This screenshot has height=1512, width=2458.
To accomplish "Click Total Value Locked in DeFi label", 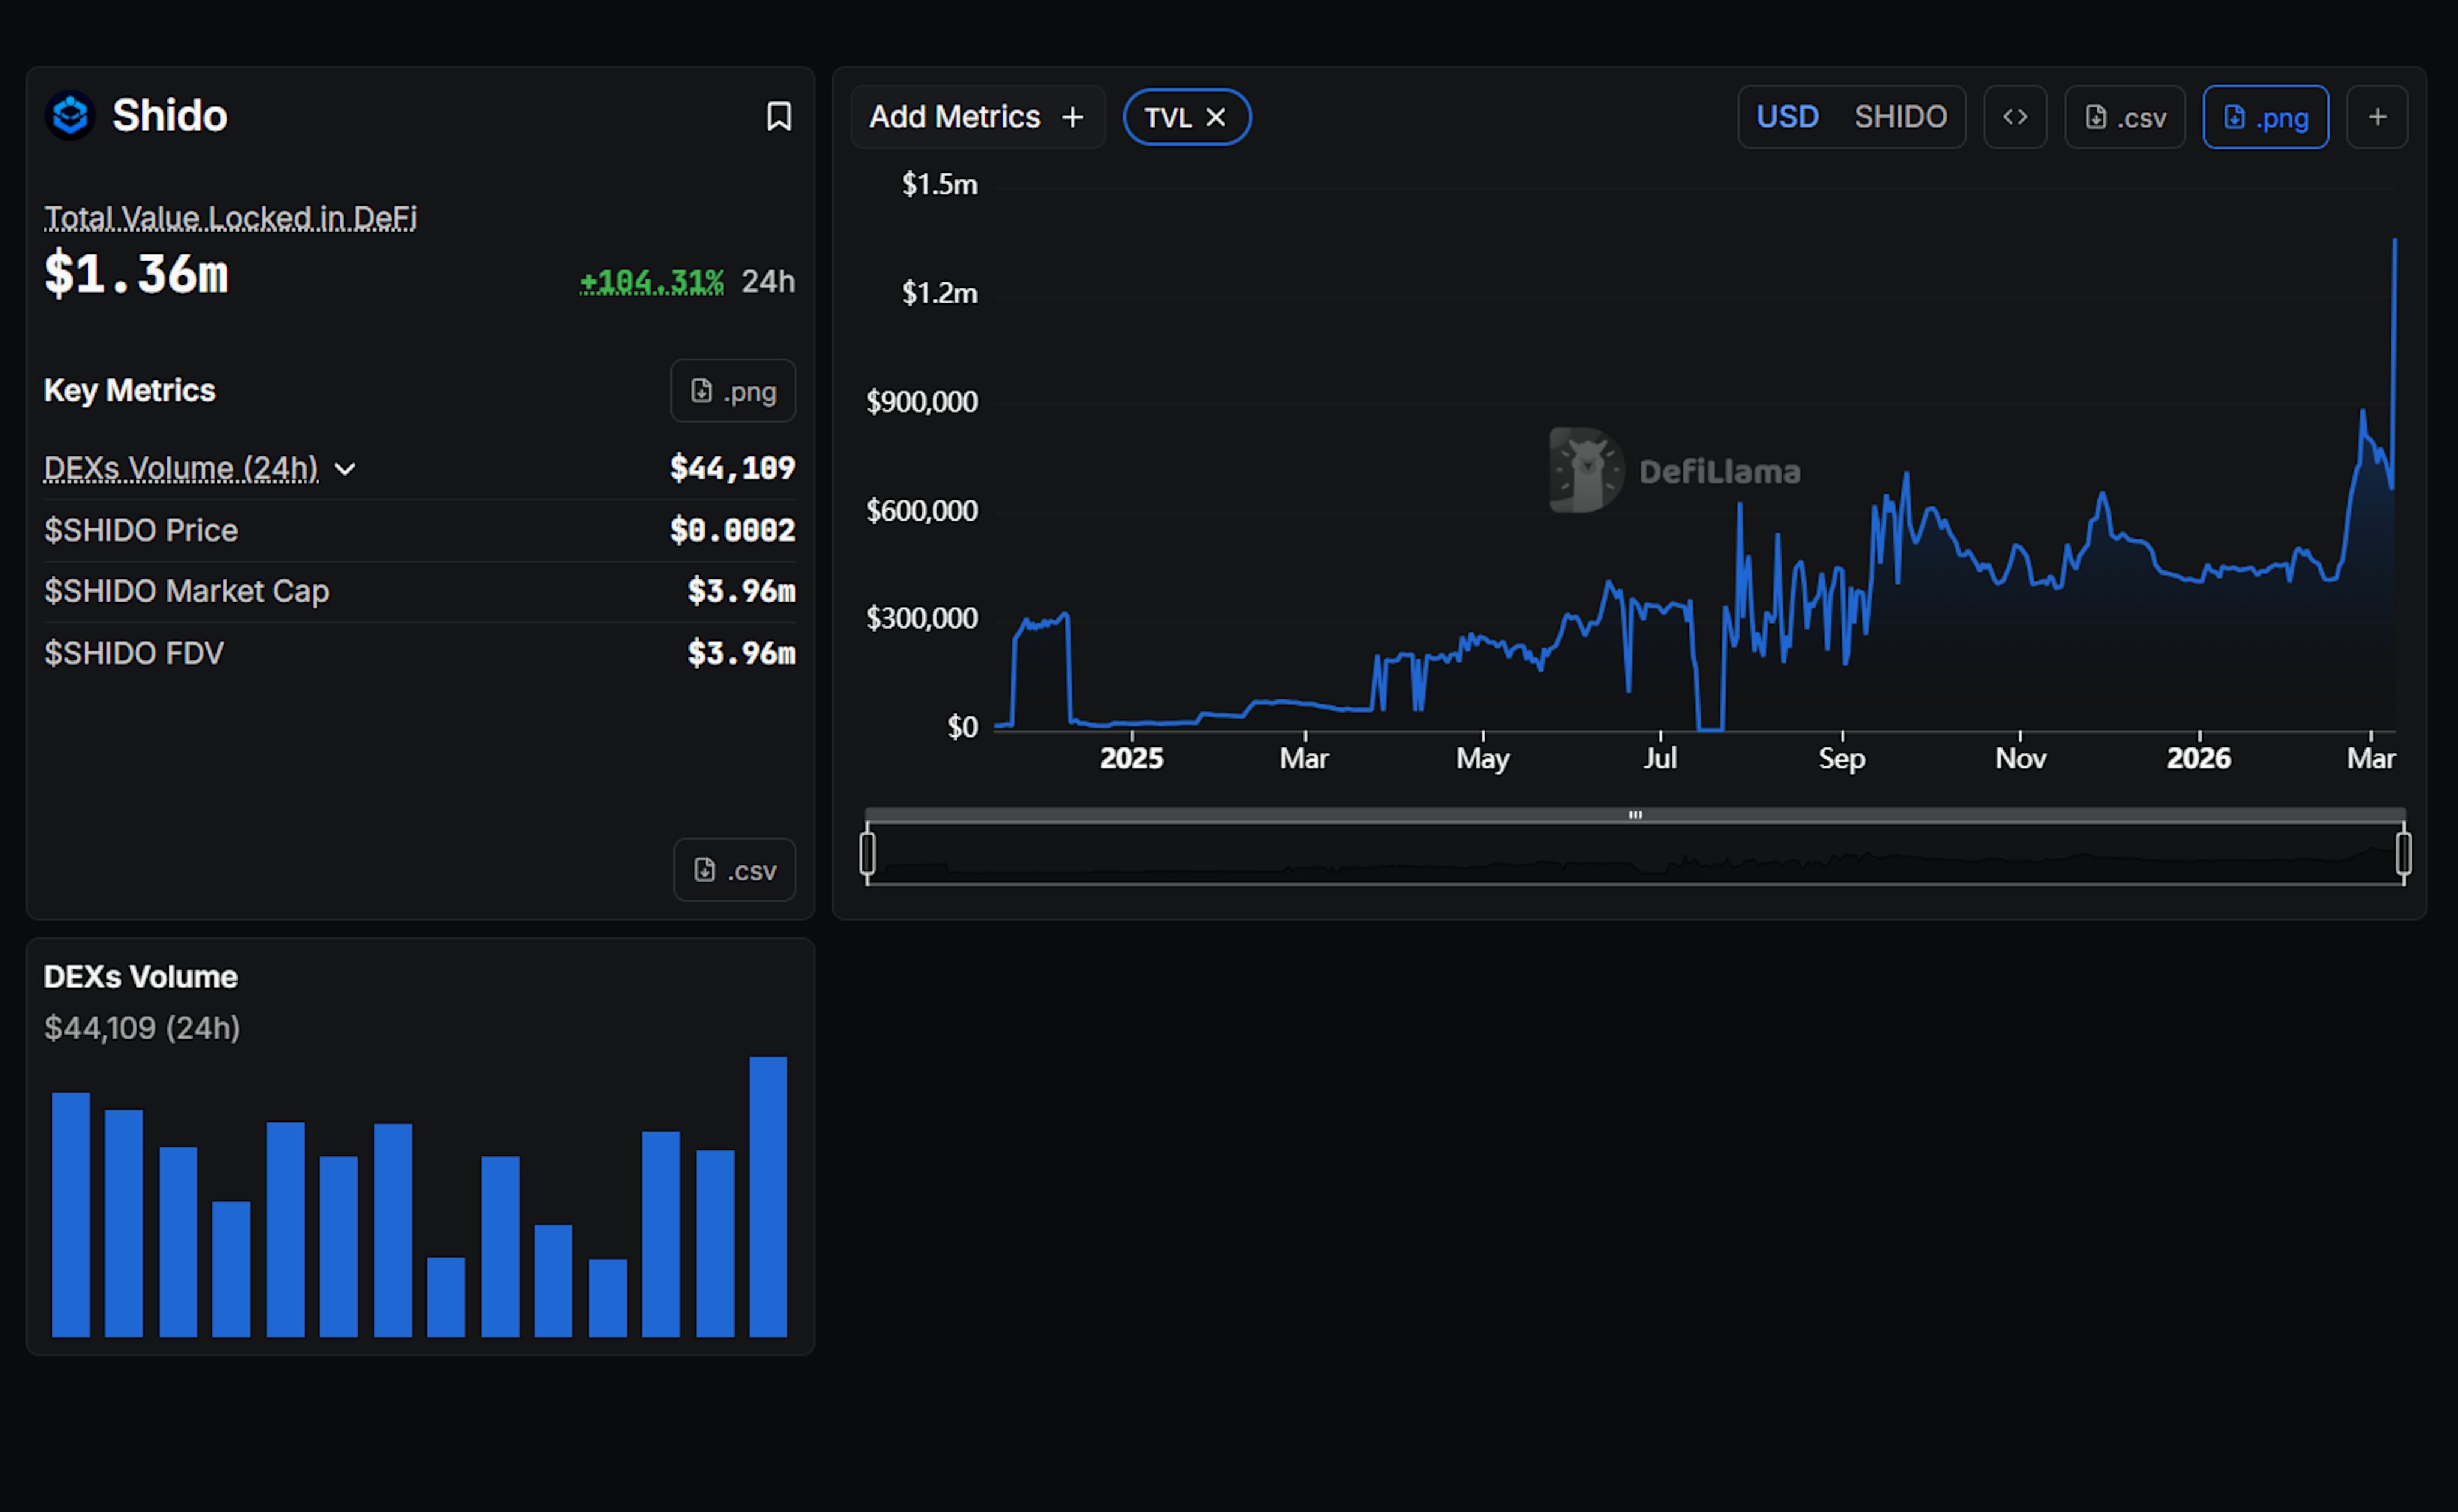I will pyautogui.click(x=230, y=217).
